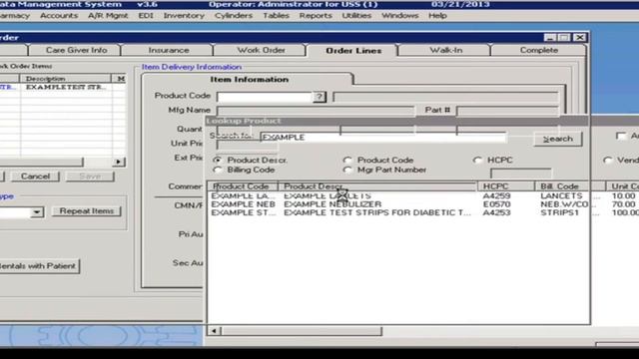Click the horizontal scrollbar under lookup results
Image resolution: width=639 pixels, height=359 pixels.
pos(302,331)
